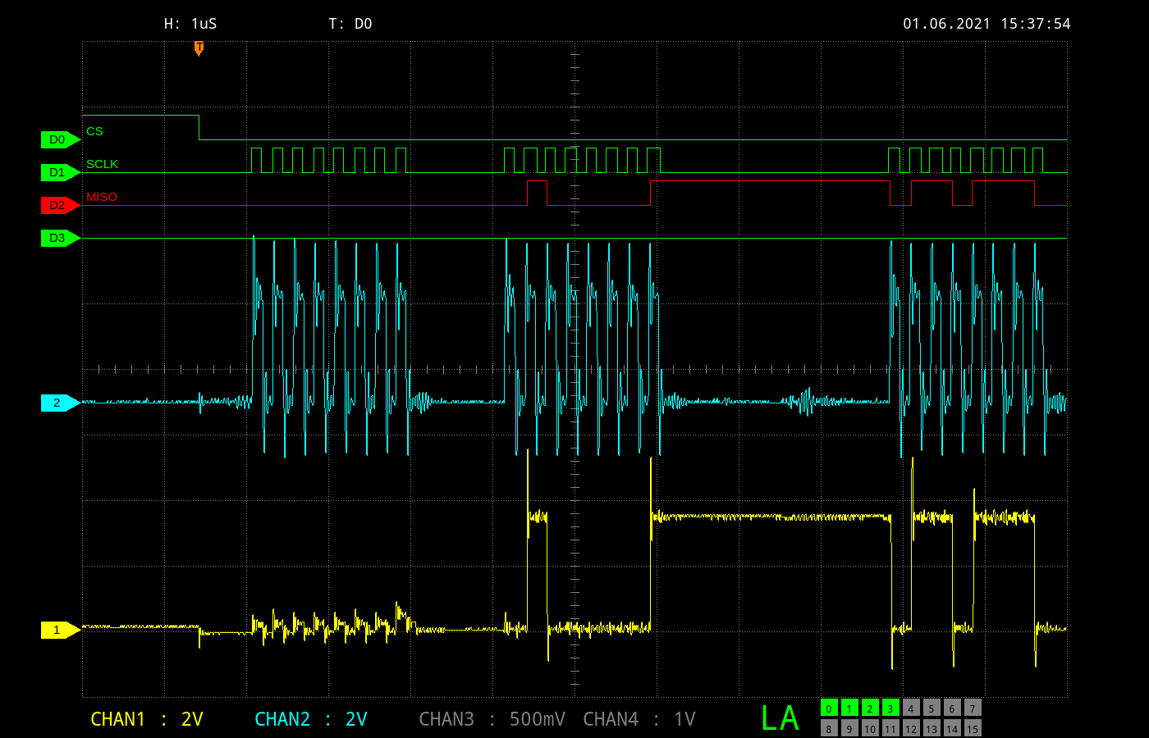The width and height of the screenshot is (1149, 738).
Task: Enable logic analyzer channel 4 box
Action: click(x=911, y=708)
